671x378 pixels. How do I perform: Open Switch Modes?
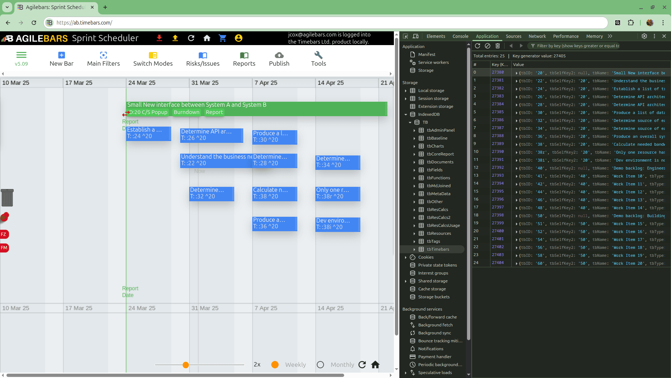point(153,59)
